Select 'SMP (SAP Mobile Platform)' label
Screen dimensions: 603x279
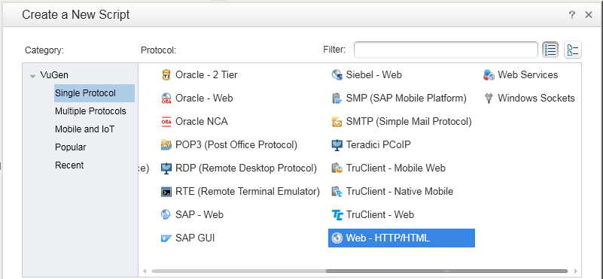[406, 99]
